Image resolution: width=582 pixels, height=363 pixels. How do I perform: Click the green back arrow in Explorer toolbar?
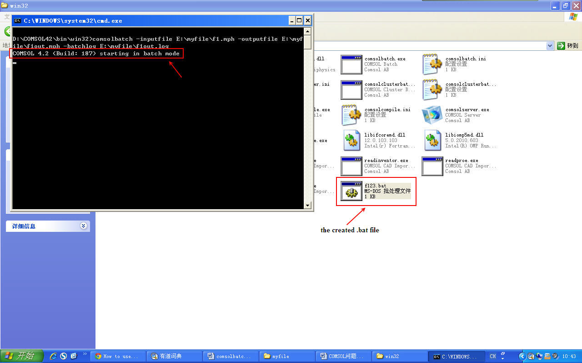[8, 31]
